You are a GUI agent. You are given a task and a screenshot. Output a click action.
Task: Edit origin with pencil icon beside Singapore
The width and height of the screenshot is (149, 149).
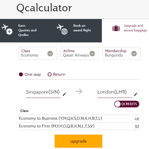pyautogui.click(x=64, y=94)
